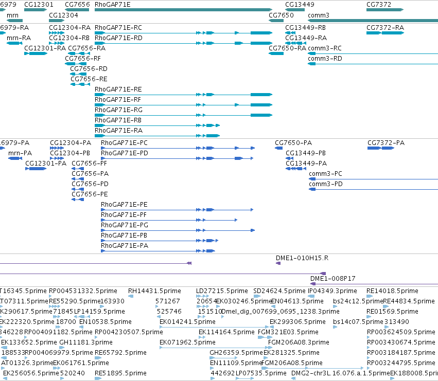Click EST SD24624.5prime
The width and height of the screenshot is (438, 381).
[257, 297]
